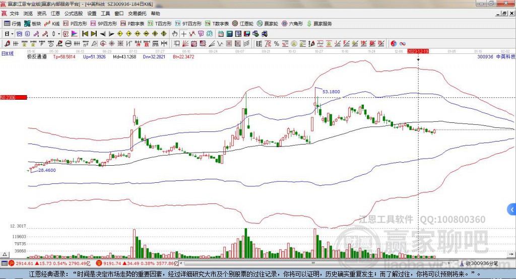
Task: Open the 江恩轮 Gann wheel
Action: coord(243,24)
